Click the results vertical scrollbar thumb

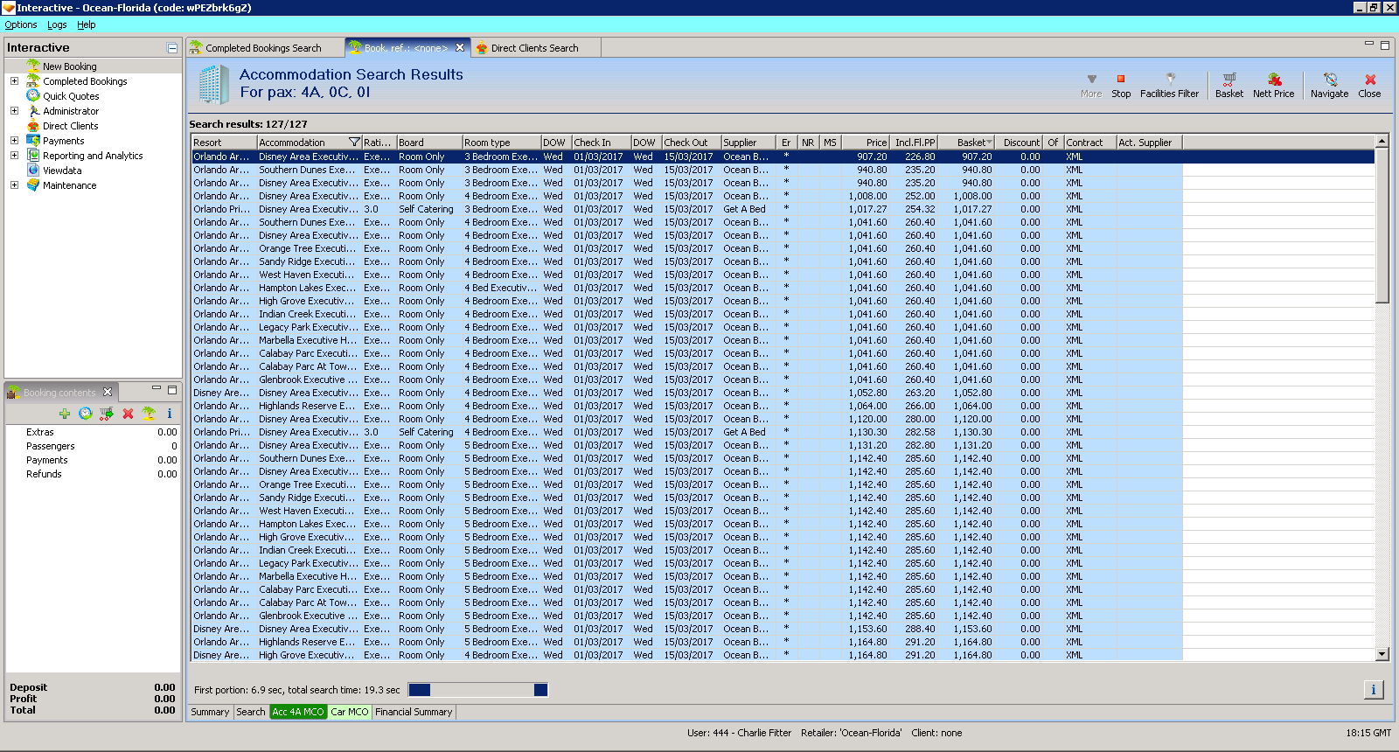pyautogui.click(x=1382, y=225)
